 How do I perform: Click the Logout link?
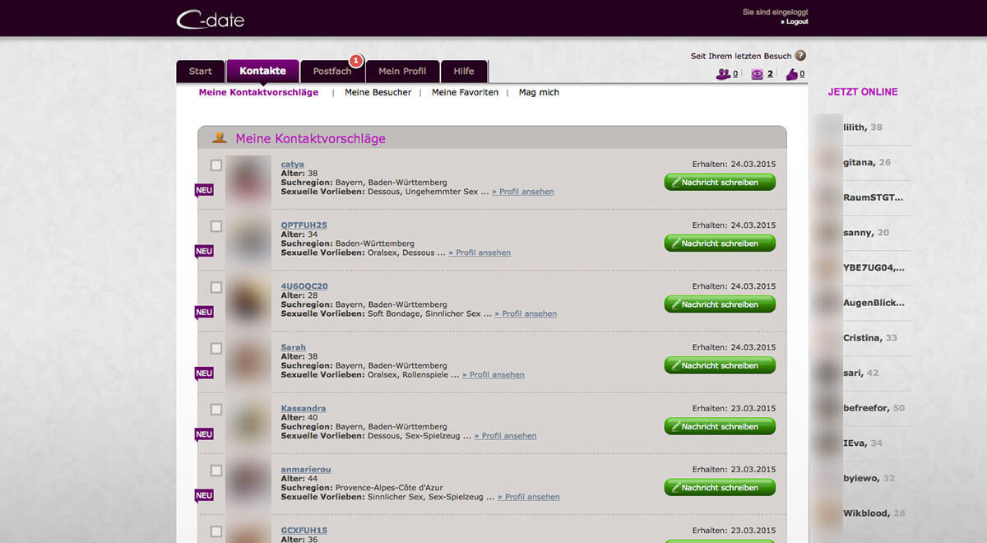(x=795, y=21)
